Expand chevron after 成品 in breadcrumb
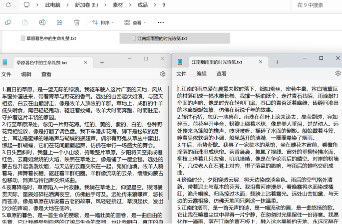This screenshot has height=224, width=342. [x=155, y=5]
